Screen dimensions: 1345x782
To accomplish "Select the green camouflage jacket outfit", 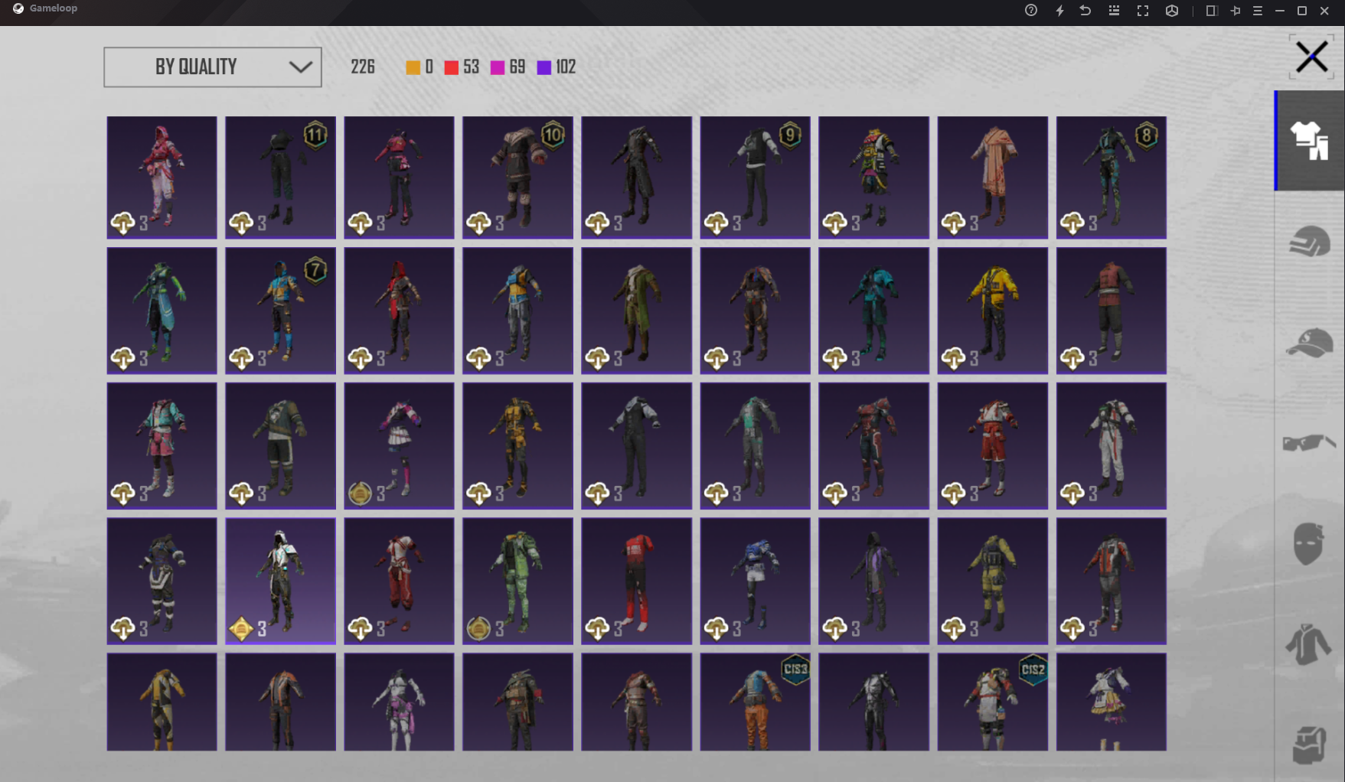I will coord(517,582).
